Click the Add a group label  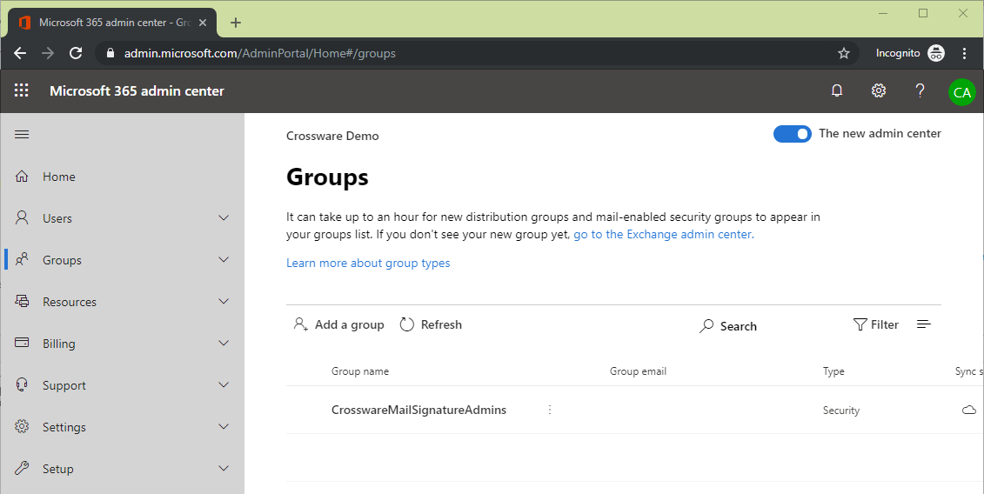tap(350, 324)
